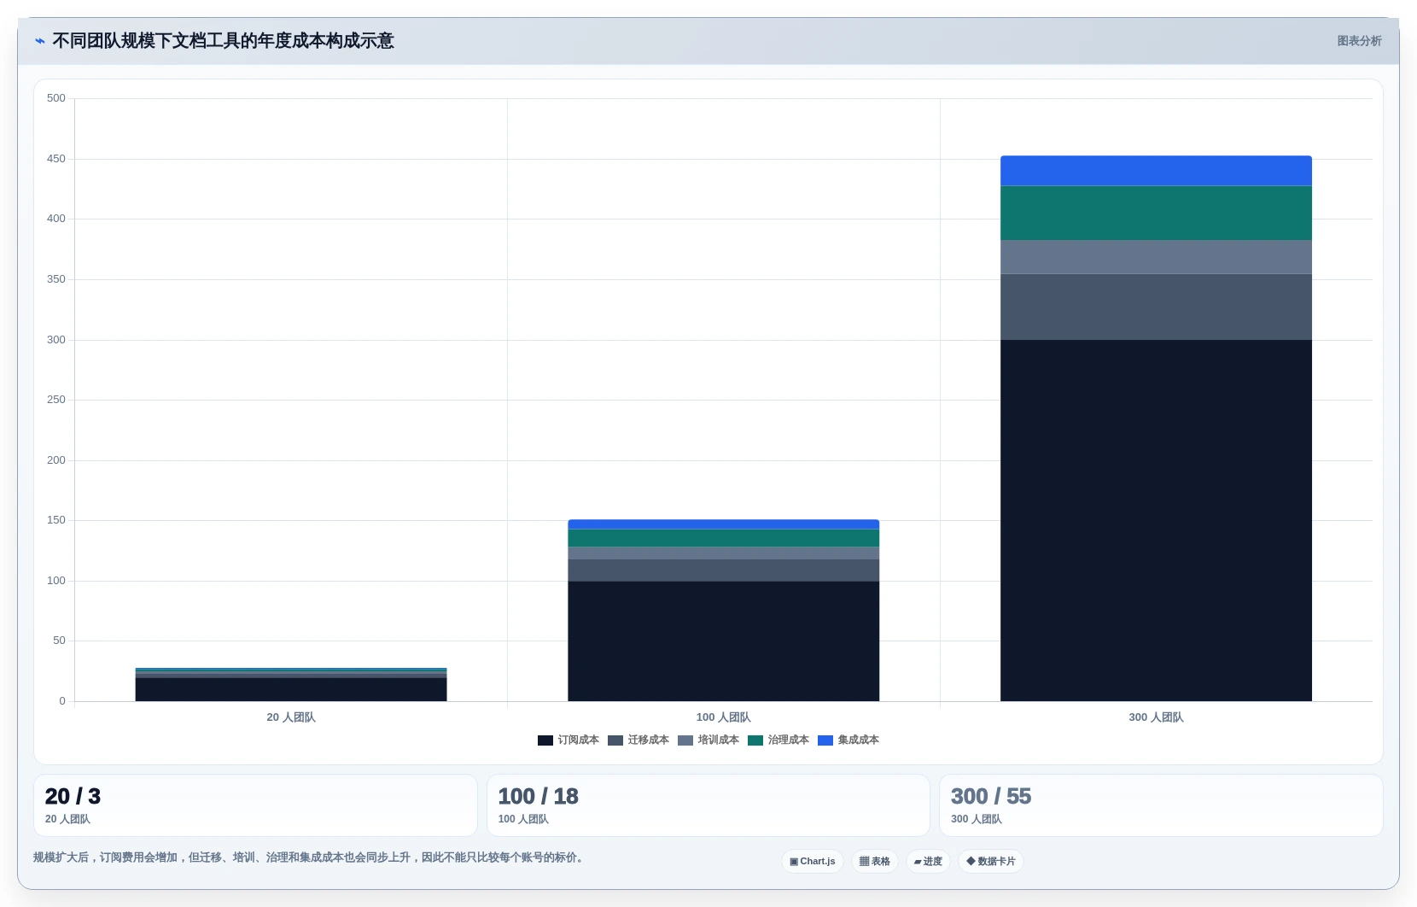Click the green 治理成本 segment of 100 人团队 bar
The height and width of the screenshot is (907, 1417).
[x=723, y=538]
